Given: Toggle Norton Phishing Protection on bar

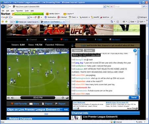Looking at the screenshot, I should (x=28, y=14).
